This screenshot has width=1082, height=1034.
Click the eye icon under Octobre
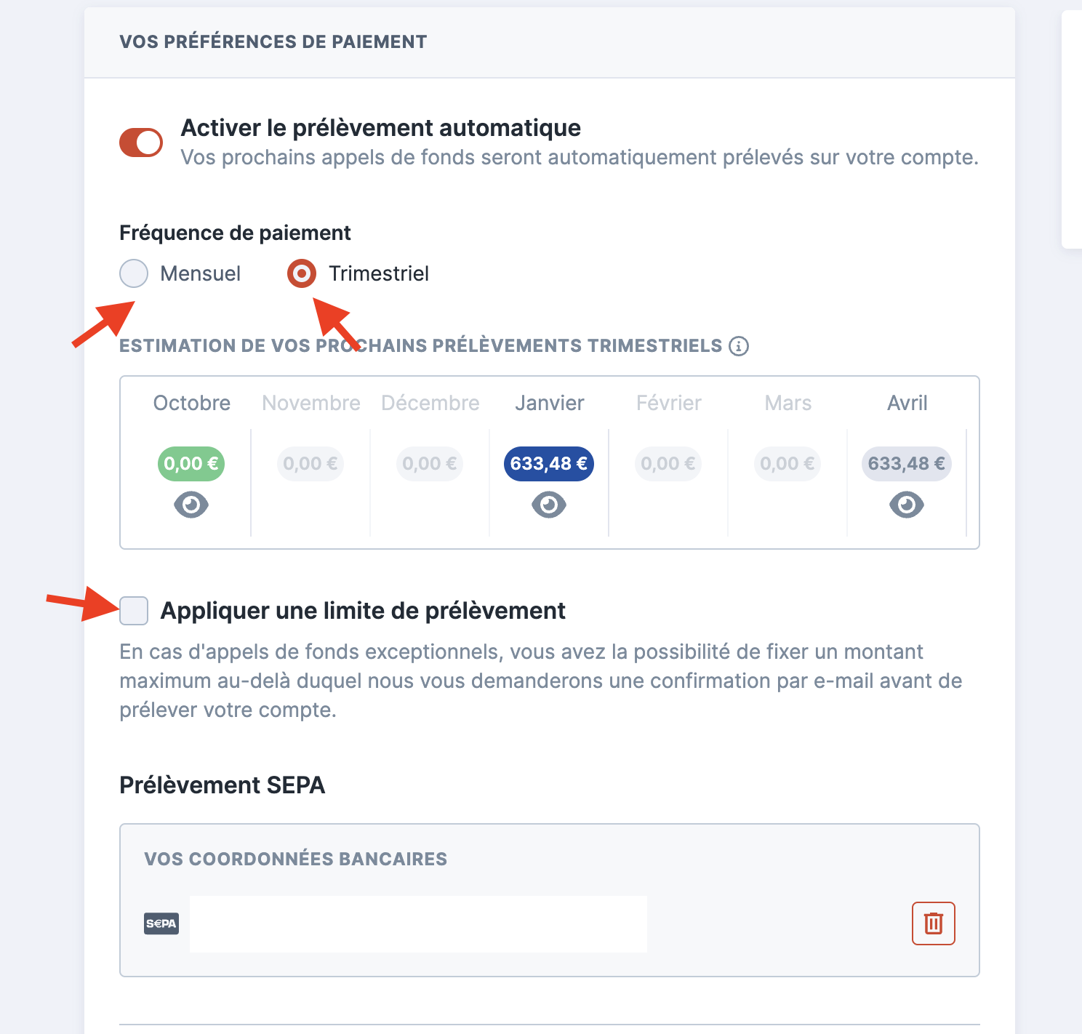191,505
